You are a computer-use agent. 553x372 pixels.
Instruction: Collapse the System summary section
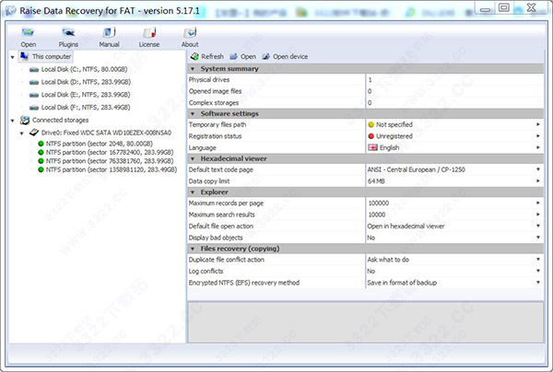(193, 69)
